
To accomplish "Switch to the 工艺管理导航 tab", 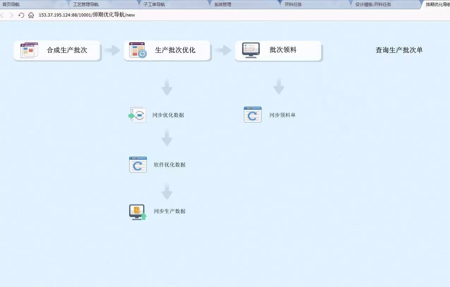I will click(x=86, y=5).
